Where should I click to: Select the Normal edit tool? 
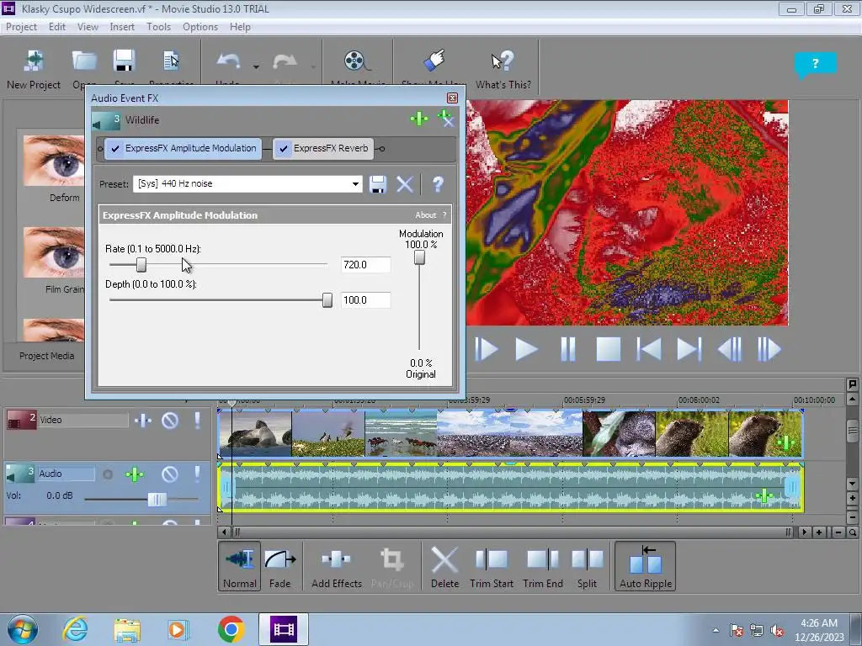tap(240, 566)
